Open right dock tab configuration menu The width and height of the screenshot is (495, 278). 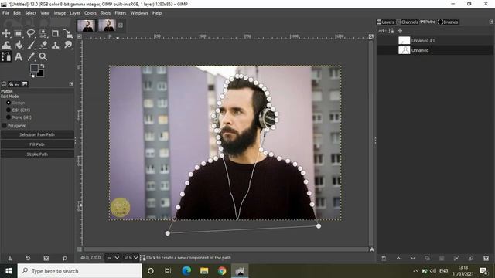coord(491,22)
